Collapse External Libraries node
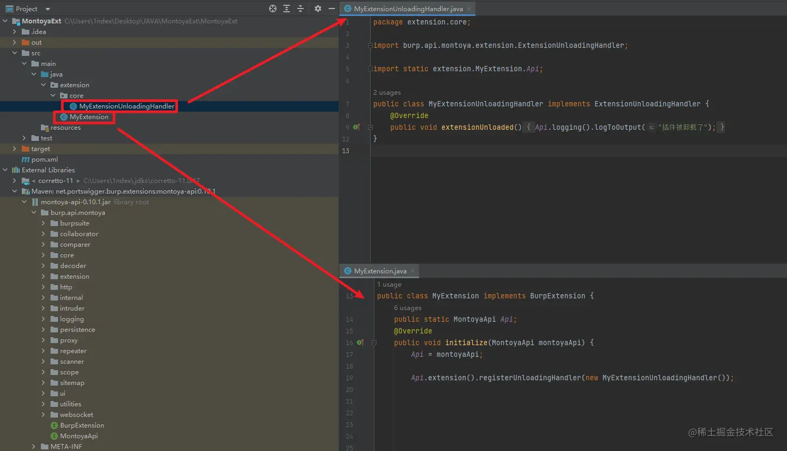The height and width of the screenshot is (451, 787). [5, 170]
